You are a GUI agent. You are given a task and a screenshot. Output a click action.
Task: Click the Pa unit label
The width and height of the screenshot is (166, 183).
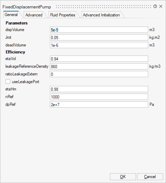tap(152, 104)
